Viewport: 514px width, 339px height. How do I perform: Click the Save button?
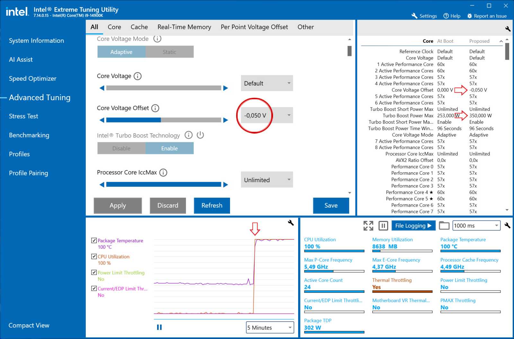point(331,205)
